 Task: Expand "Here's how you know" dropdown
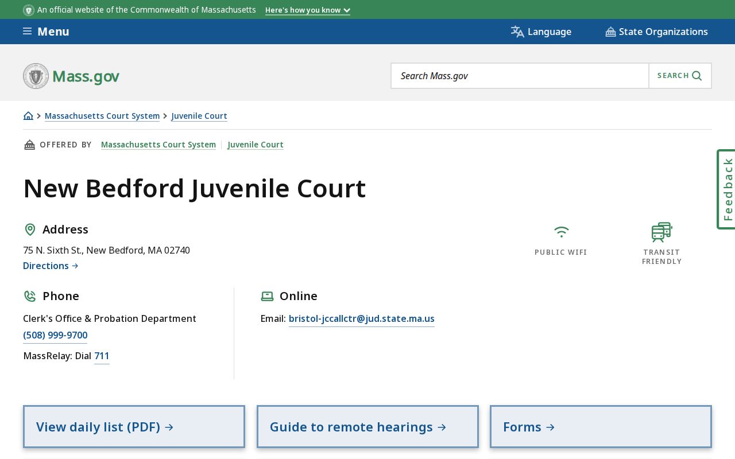click(x=308, y=10)
